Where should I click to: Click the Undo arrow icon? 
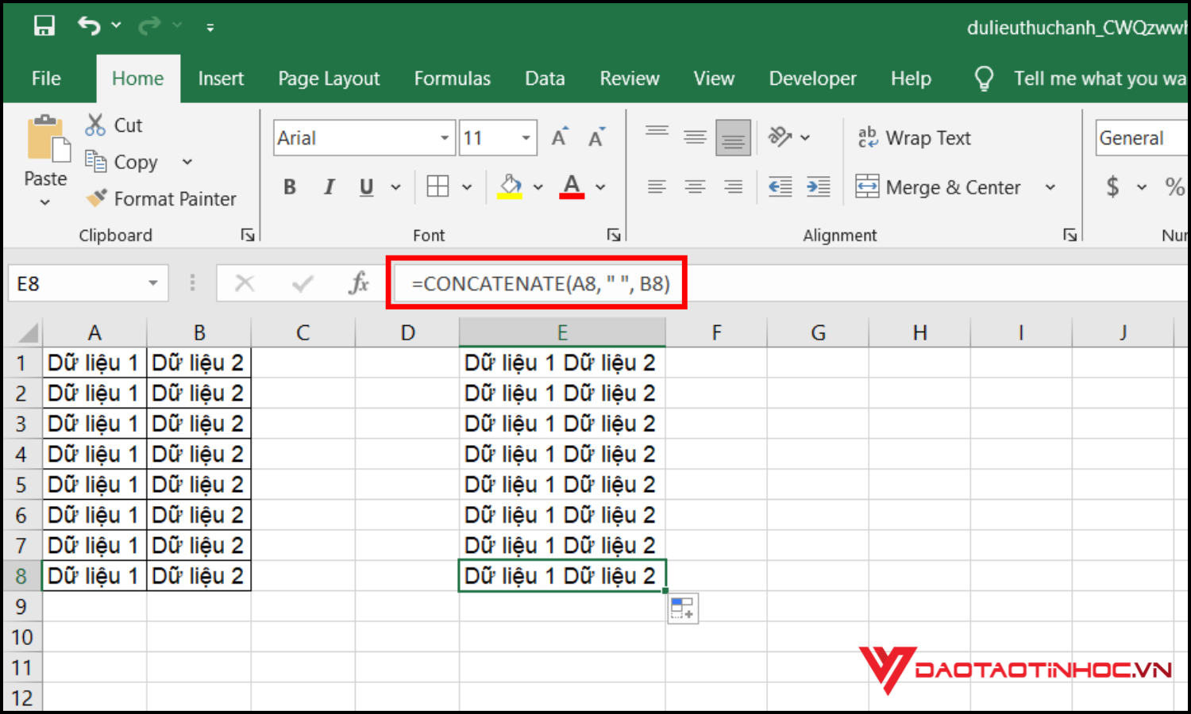click(89, 26)
